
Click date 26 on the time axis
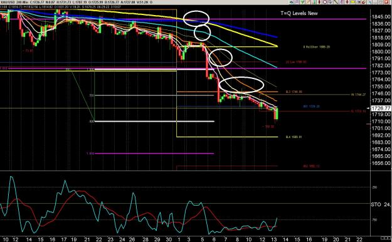(132, 239)
